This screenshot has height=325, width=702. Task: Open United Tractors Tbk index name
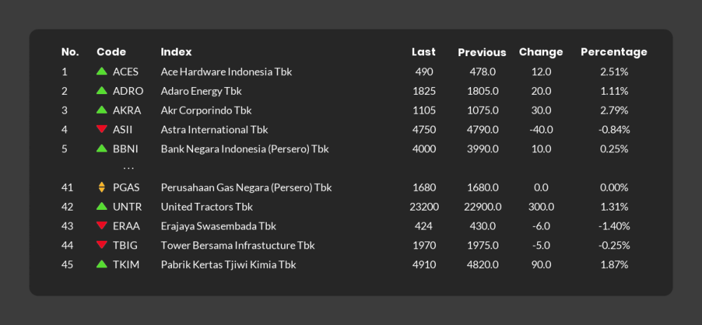coord(207,207)
